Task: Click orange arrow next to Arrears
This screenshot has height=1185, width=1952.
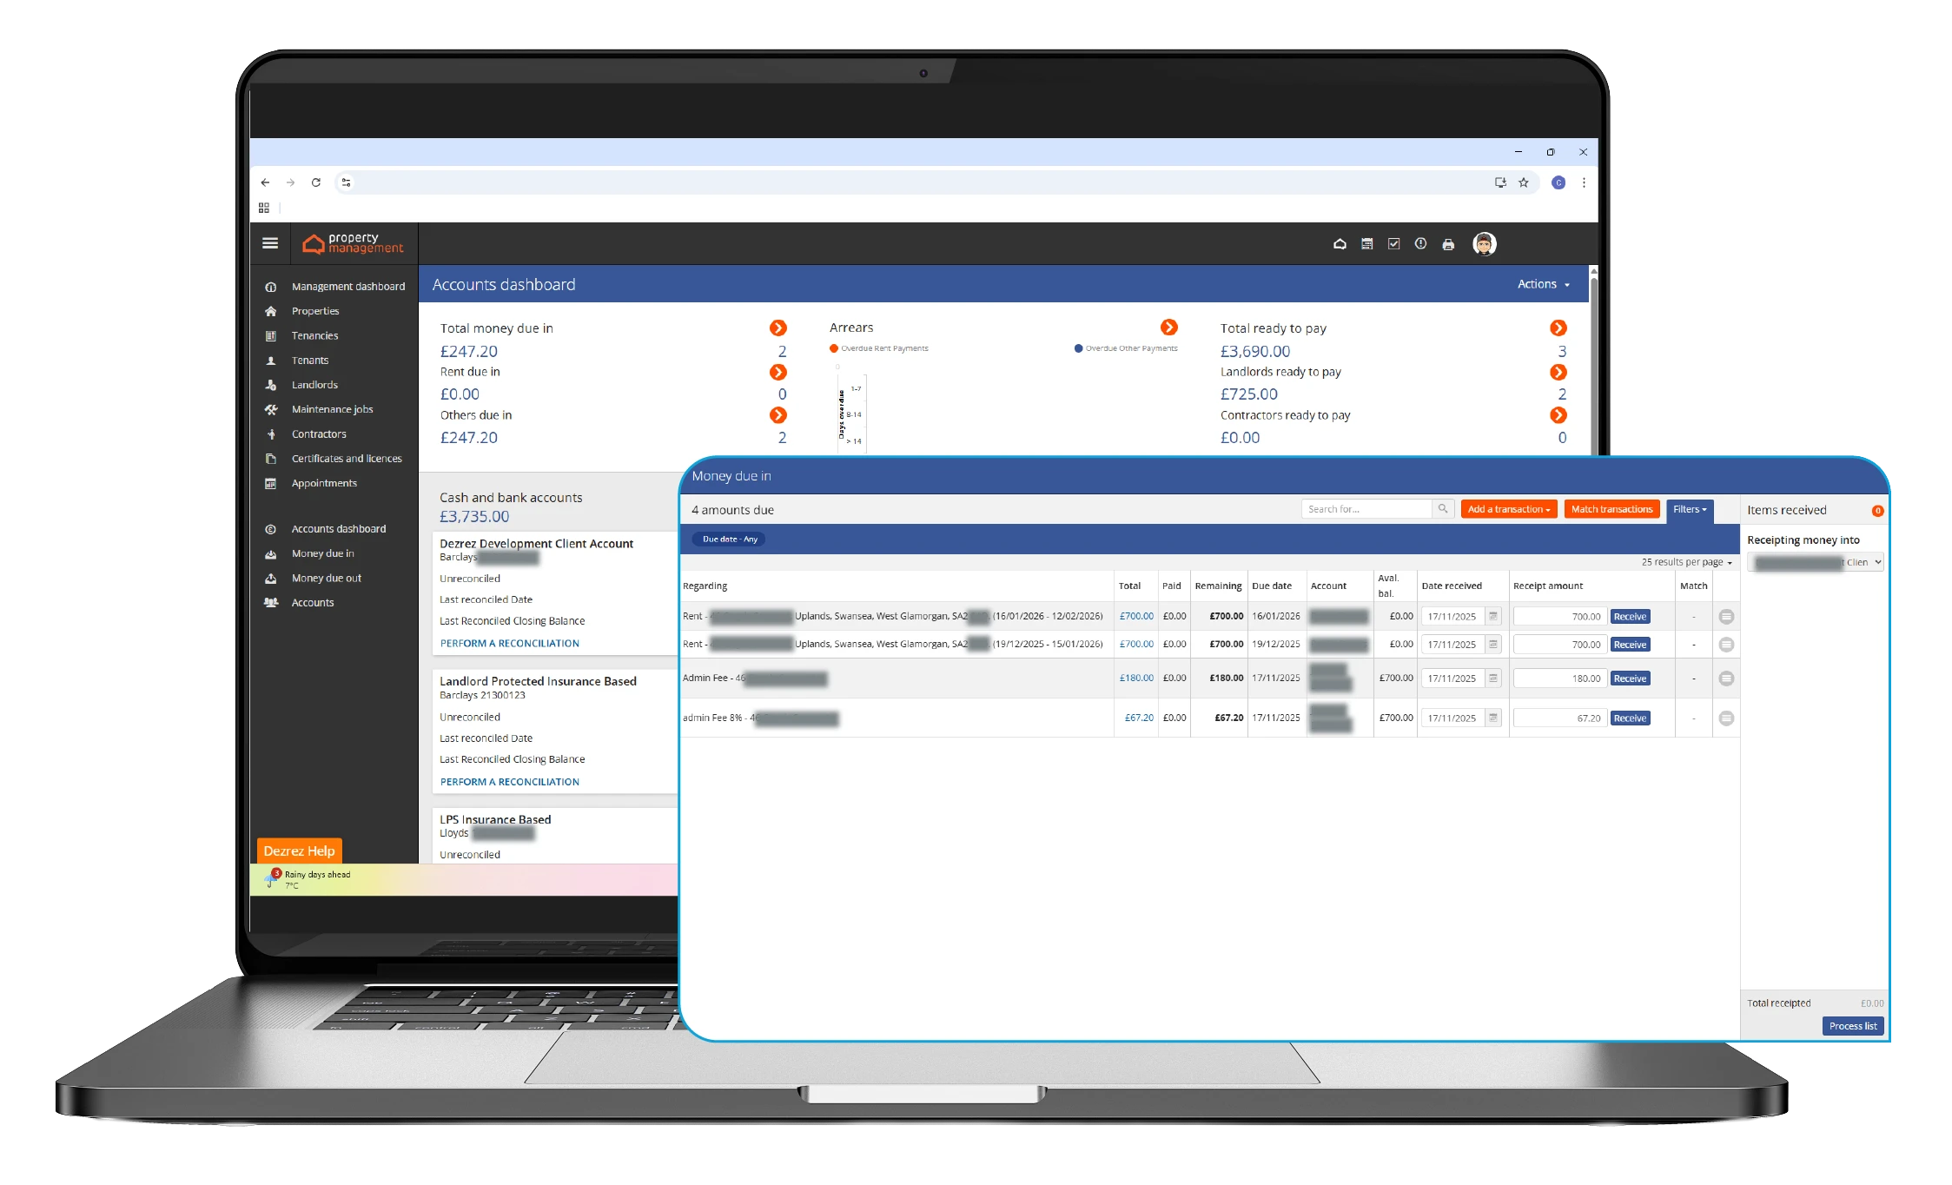Action: [1168, 328]
